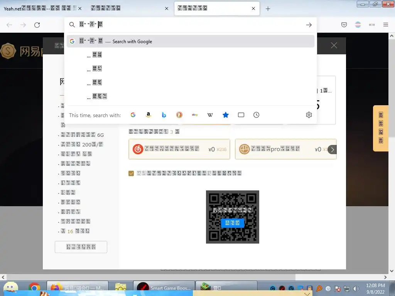Select the red music icon gift card

tap(179, 149)
